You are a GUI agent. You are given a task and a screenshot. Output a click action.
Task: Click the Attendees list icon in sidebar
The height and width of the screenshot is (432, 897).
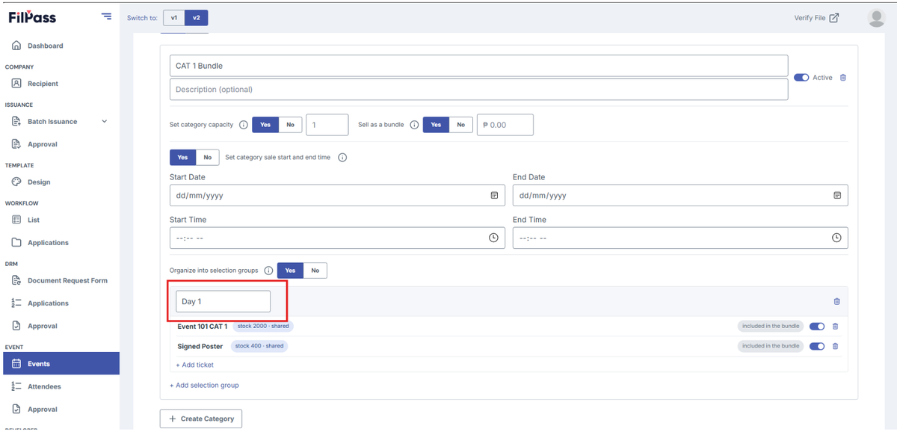(16, 386)
